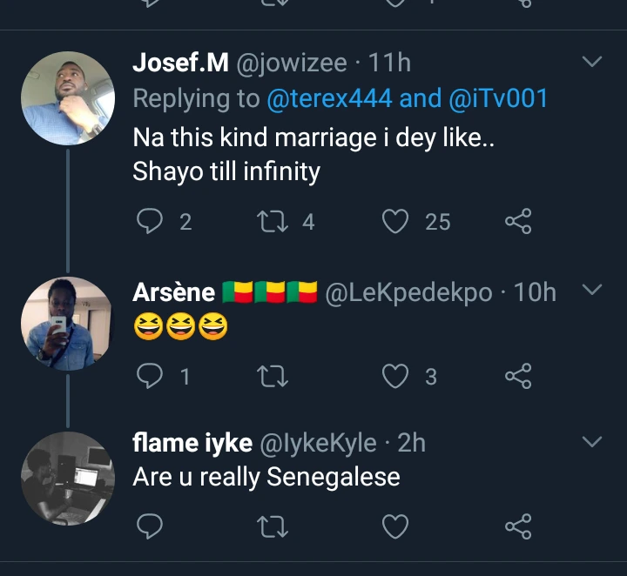Open dropdown menu on Arsène's tweet

tap(591, 290)
